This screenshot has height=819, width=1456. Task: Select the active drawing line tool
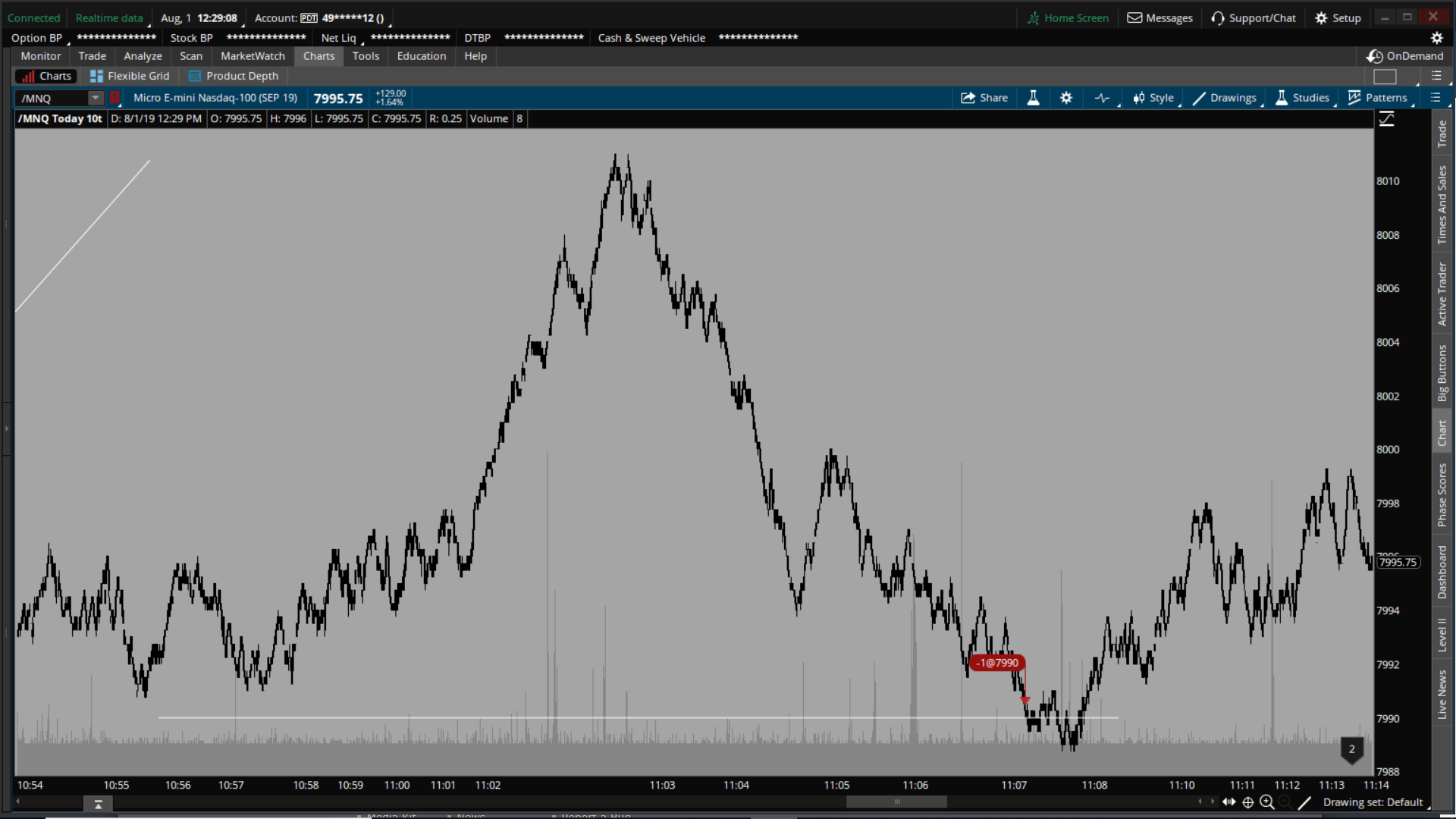click(1304, 802)
